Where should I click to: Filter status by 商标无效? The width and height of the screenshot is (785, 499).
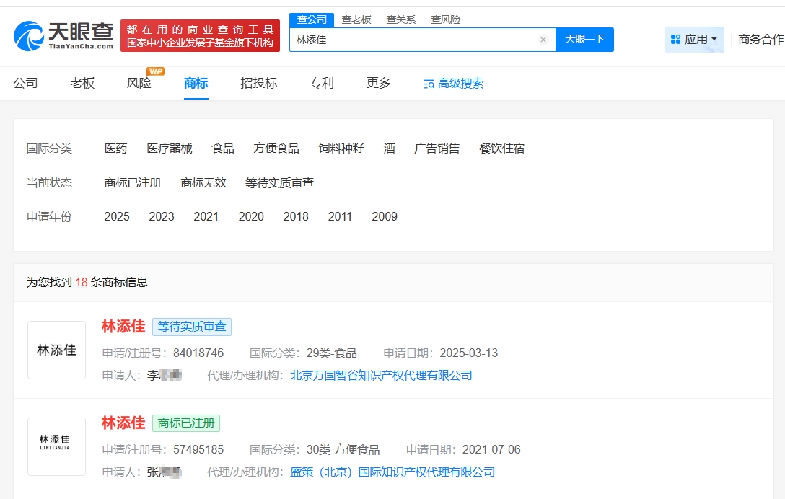[203, 182]
